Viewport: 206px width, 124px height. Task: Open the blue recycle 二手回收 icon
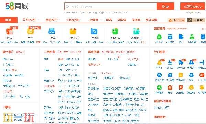94,31
